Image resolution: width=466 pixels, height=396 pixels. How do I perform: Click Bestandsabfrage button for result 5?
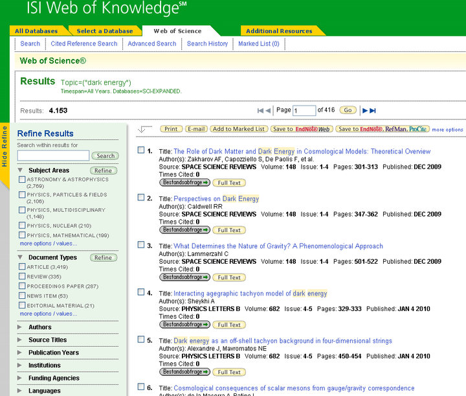(x=184, y=371)
